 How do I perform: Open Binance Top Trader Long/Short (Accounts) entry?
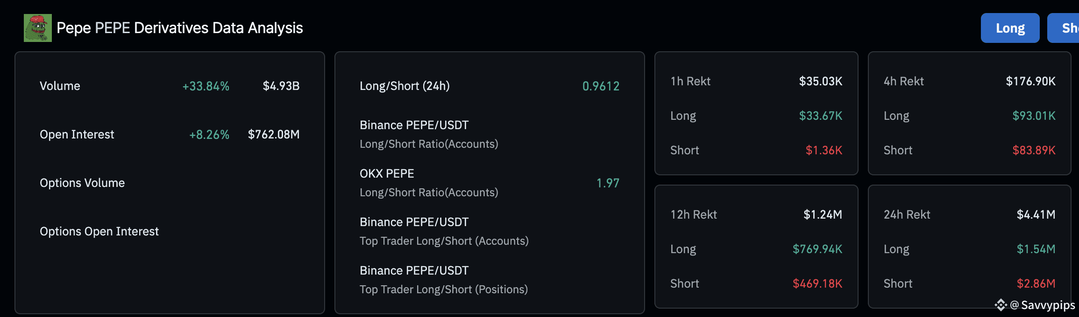click(489, 231)
